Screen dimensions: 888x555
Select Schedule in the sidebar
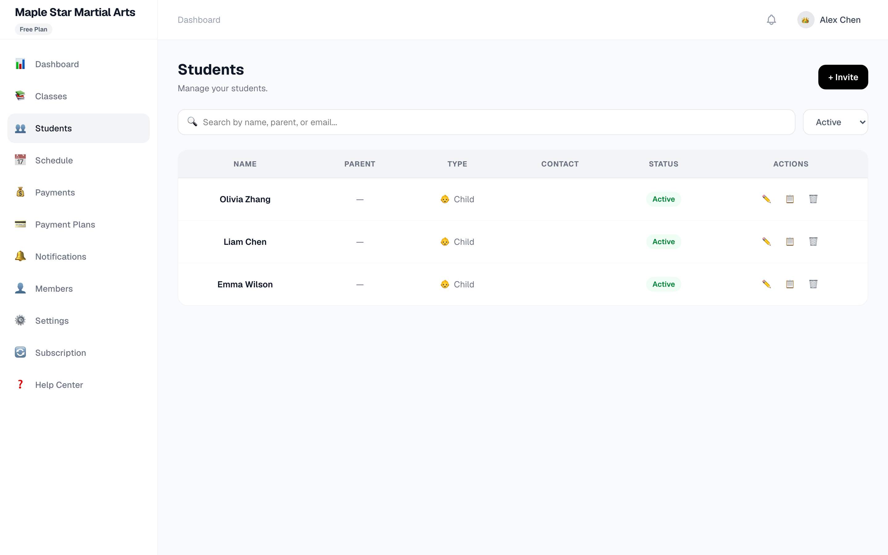coord(79,160)
